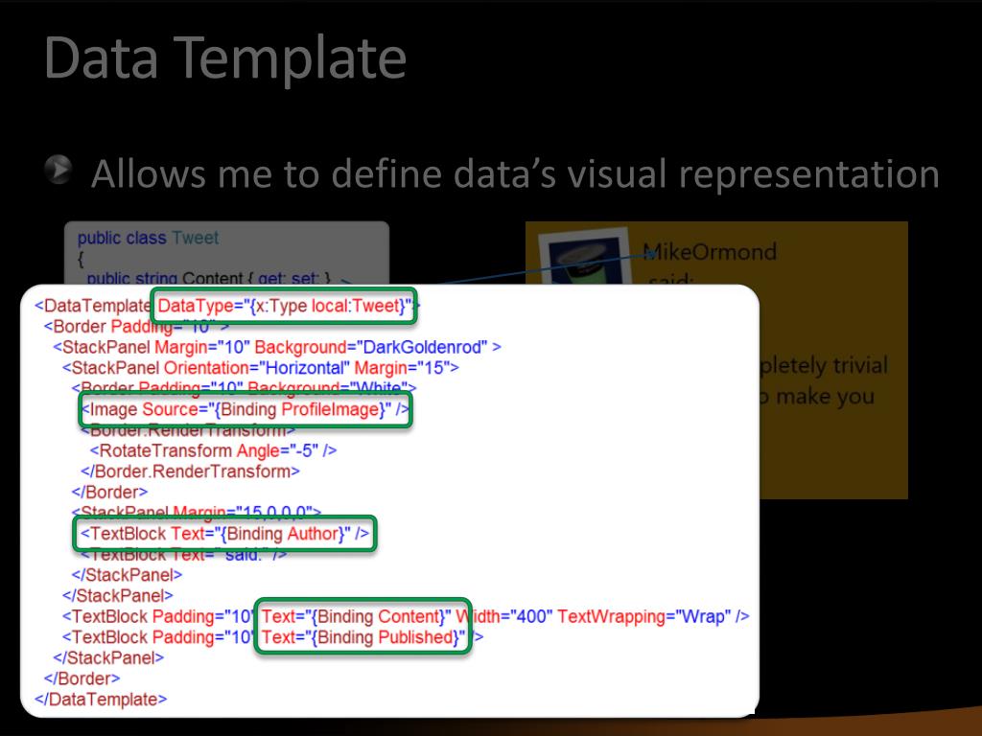Click the Text="{Binding Content}" attribute
Screen dimensions: 982x736
(356, 616)
